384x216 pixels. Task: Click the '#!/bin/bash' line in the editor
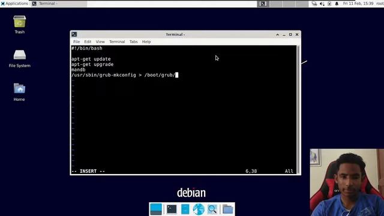86,48
